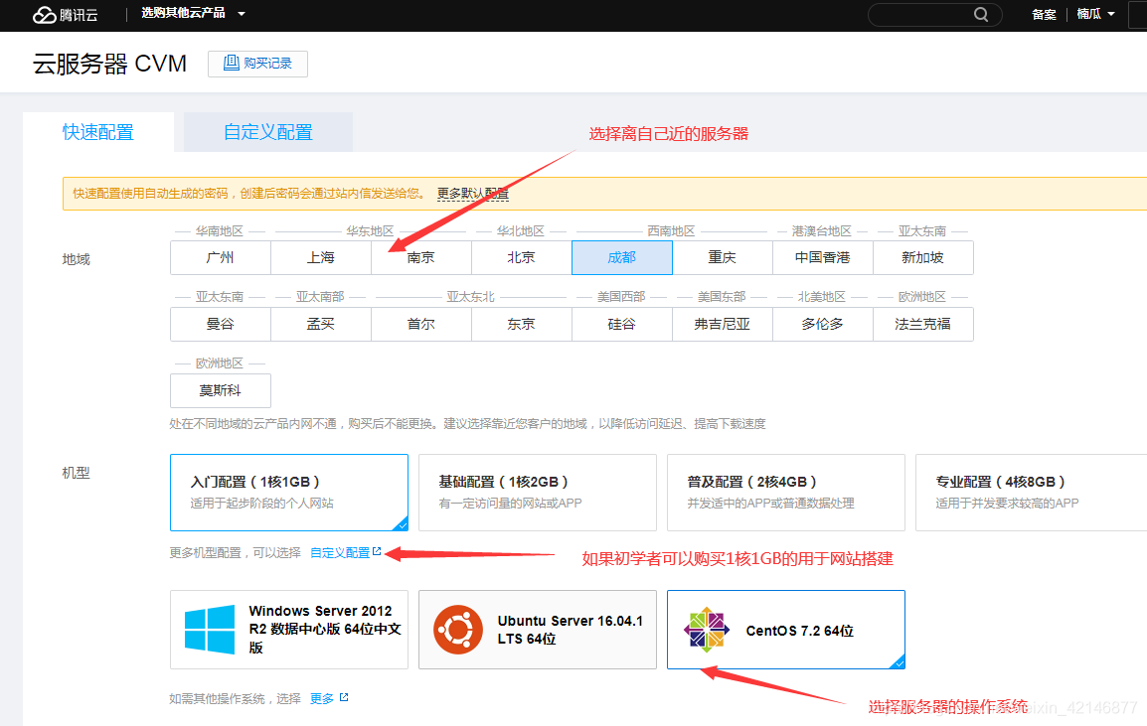Select the 入门配置（1核1GB）machine type
The height and width of the screenshot is (726, 1147).
tap(288, 492)
